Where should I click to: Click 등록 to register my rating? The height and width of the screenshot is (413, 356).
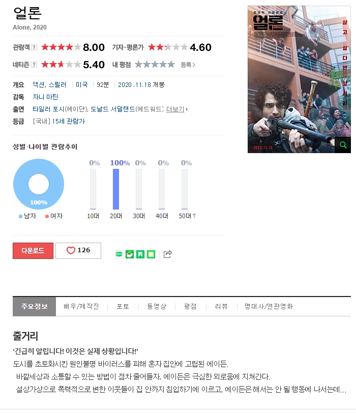pyautogui.click(x=188, y=65)
